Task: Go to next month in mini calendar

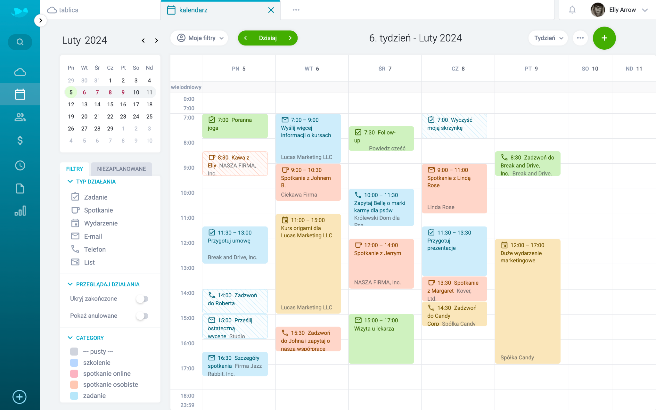Action: pyautogui.click(x=156, y=40)
